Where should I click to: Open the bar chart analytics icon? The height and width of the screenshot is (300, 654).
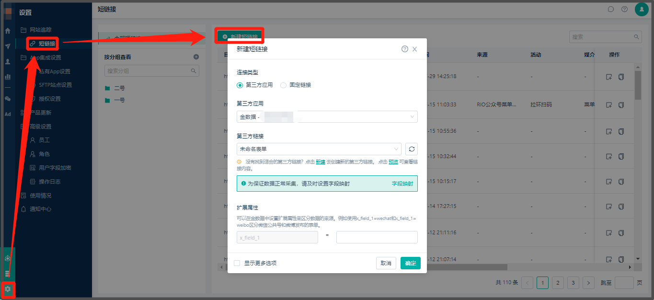(x=8, y=77)
